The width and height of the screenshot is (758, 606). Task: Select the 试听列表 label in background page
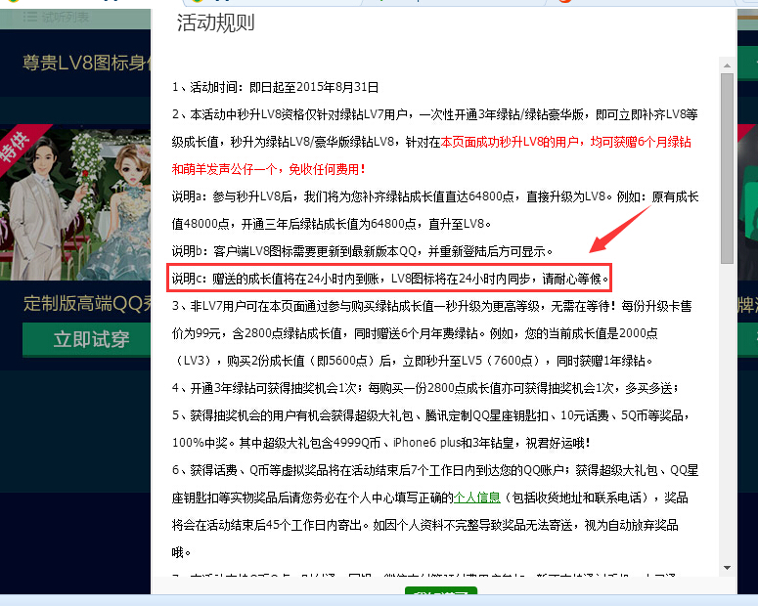coord(65,18)
